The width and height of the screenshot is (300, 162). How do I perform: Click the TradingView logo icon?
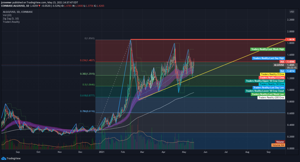pos(3,158)
